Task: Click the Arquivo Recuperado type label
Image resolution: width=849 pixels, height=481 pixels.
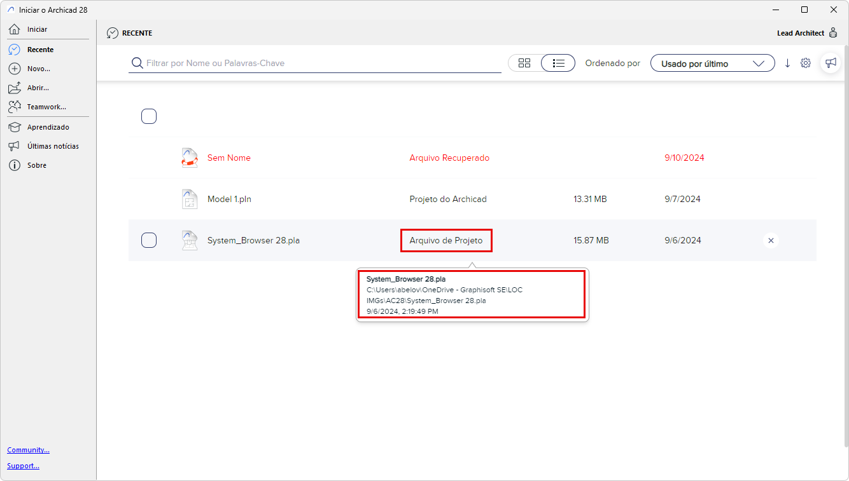Action: point(449,158)
